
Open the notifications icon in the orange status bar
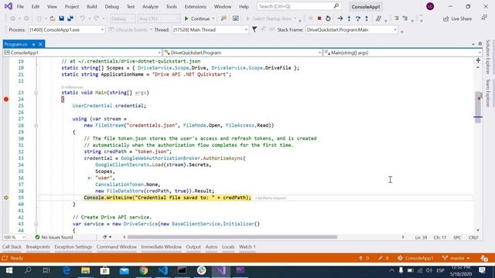(x=484, y=258)
